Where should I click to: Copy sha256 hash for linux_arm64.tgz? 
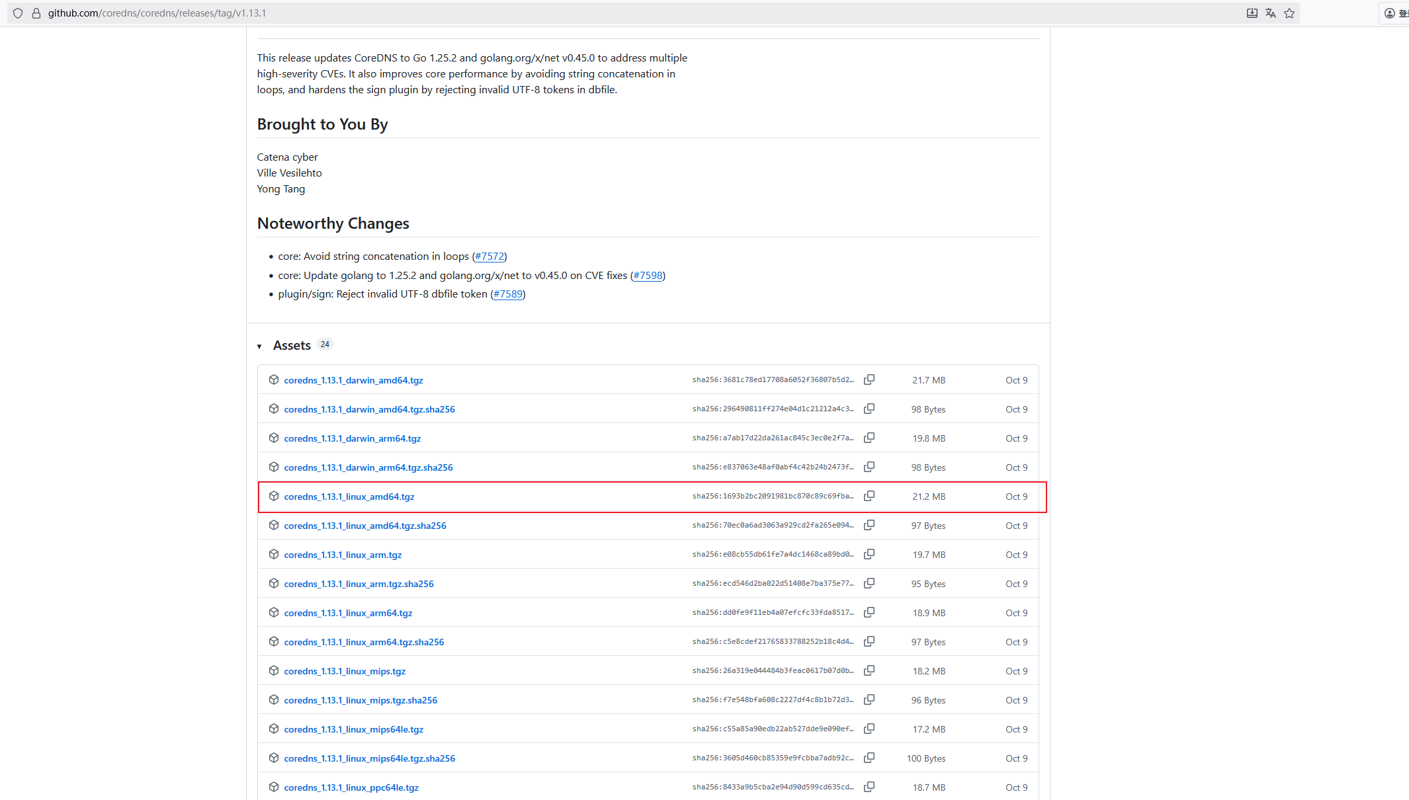pyautogui.click(x=869, y=612)
